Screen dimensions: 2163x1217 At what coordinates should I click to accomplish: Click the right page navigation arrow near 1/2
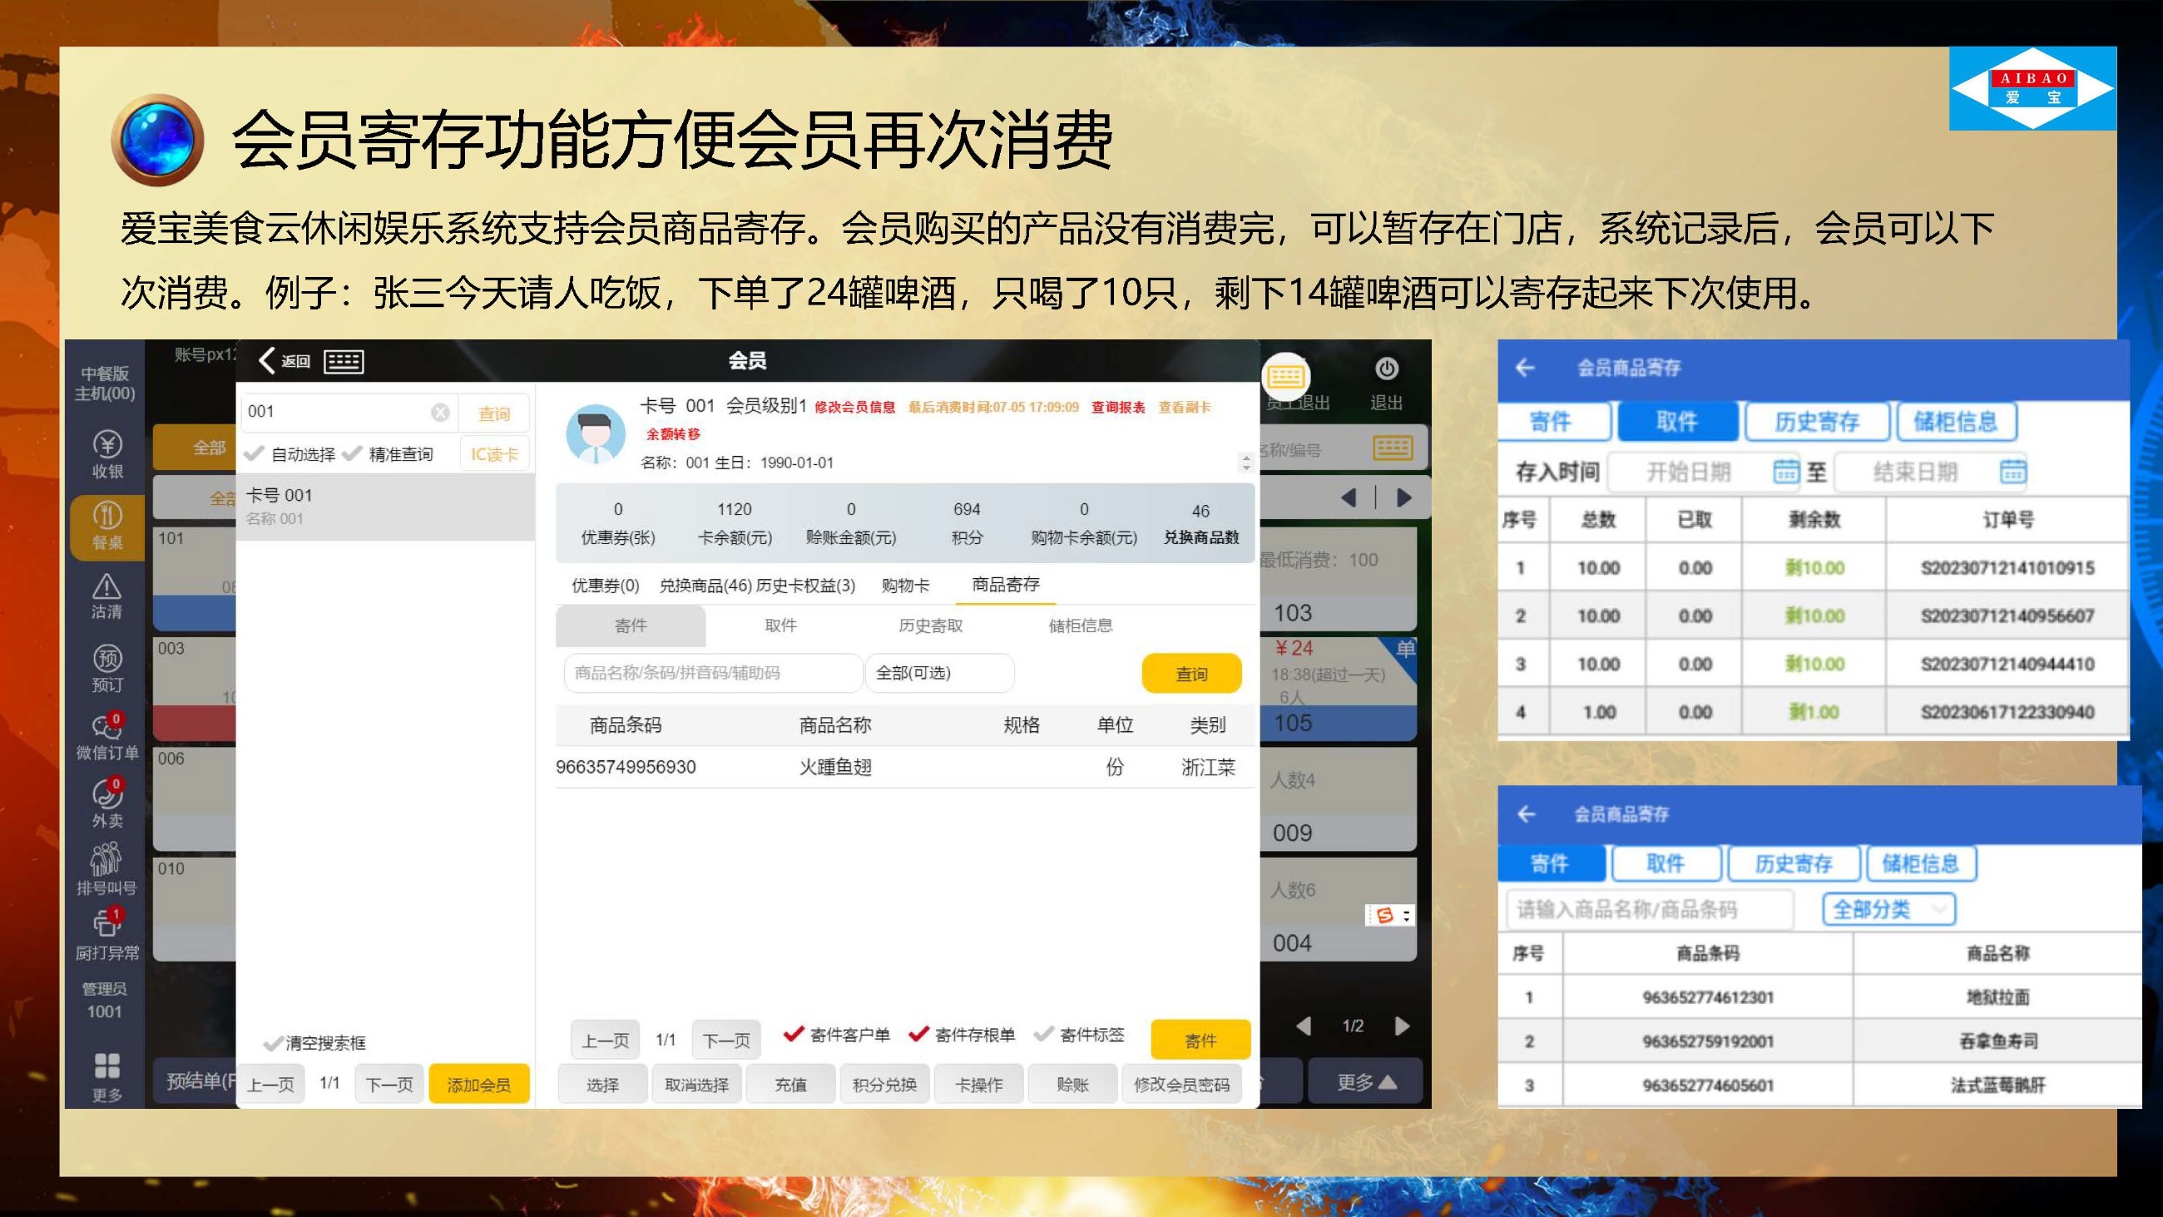point(1401,1026)
